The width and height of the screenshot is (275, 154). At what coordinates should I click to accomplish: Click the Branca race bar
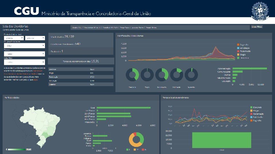(x=100, y=136)
